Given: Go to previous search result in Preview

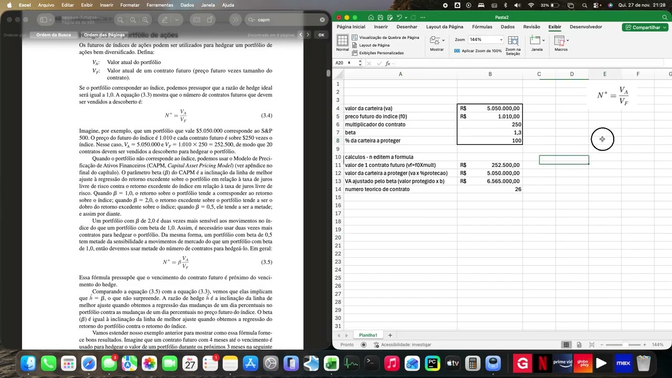Looking at the screenshot, I should coord(301,35).
